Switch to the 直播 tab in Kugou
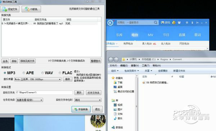 182,35
